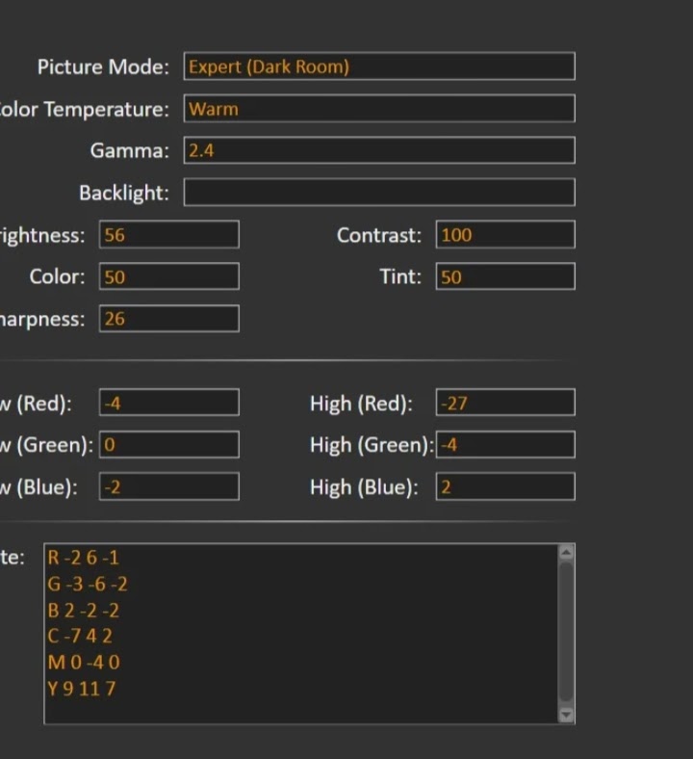Click the Color field with value 50
Image resolution: width=693 pixels, height=759 pixels.
(x=169, y=277)
